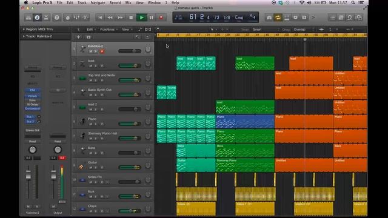The width and height of the screenshot is (388, 218).
Task: Open the Media Browser icon
Action: tap(358, 18)
